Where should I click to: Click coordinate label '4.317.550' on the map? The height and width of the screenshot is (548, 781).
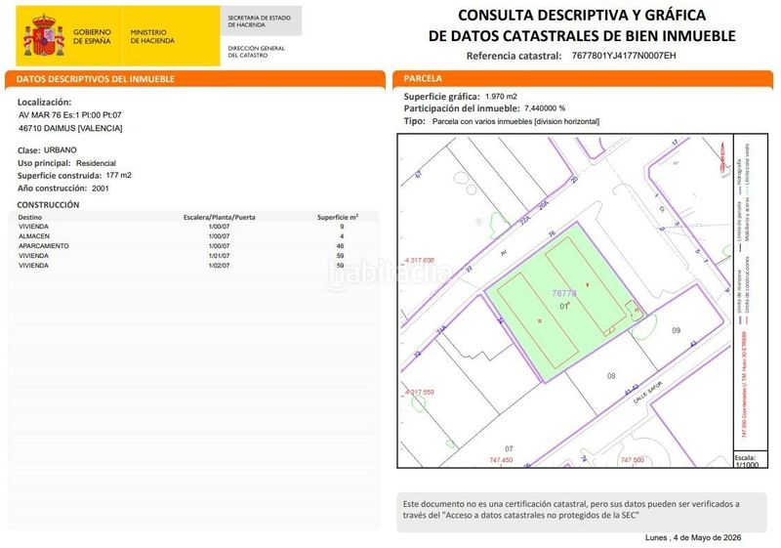pyautogui.click(x=420, y=392)
